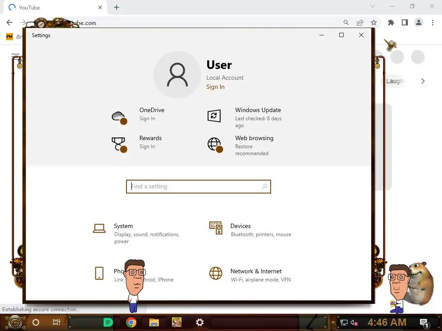This screenshot has height=331, width=442.
Task: Click Sign In under Local Account
Action: click(215, 87)
